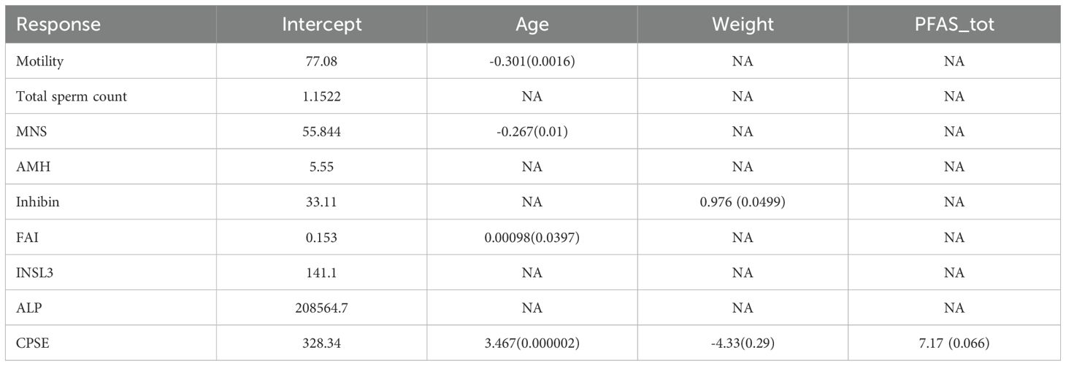
Task: Select the CPSE row label
Action: click(x=32, y=343)
